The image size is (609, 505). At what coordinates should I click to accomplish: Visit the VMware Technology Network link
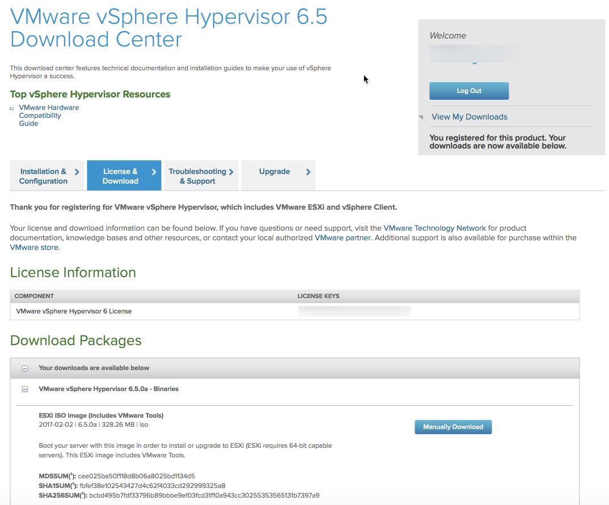[427, 228]
